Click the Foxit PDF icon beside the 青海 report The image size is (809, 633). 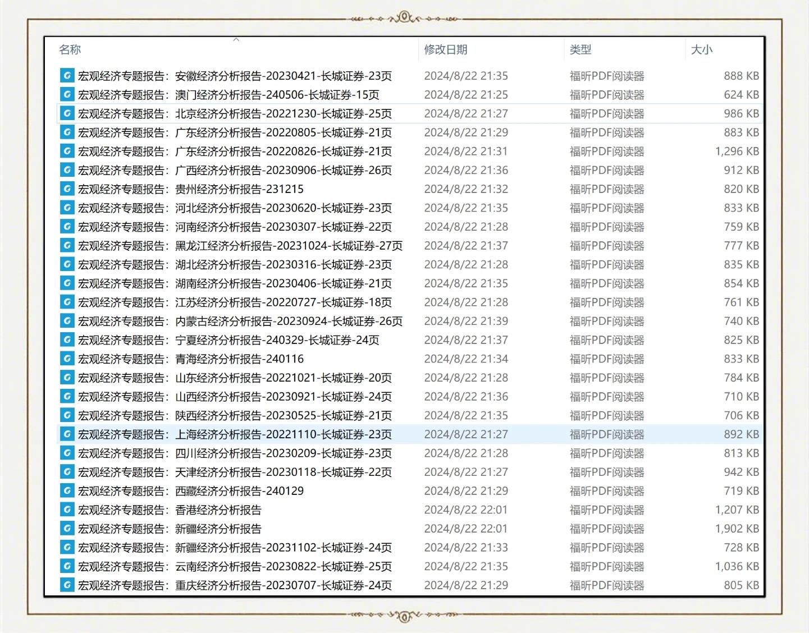[67, 359]
